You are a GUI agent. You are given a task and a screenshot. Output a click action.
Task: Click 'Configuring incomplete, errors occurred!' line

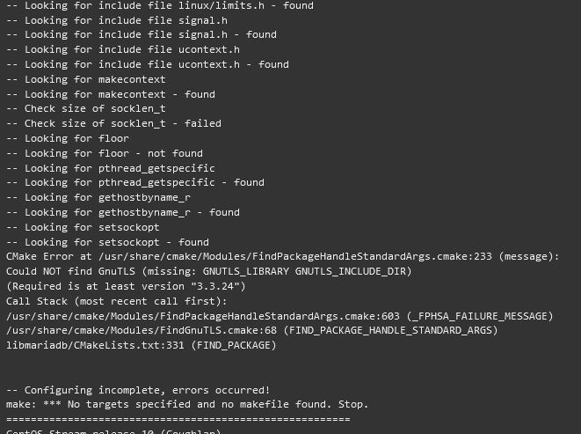click(x=138, y=390)
